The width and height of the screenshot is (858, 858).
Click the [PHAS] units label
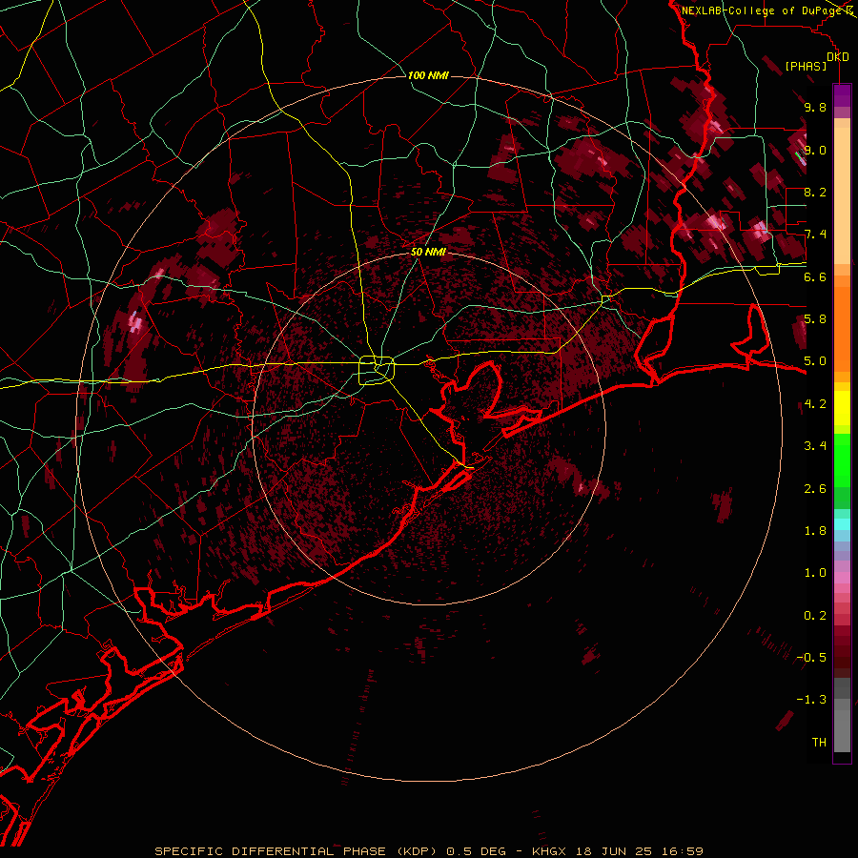(x=806, y=66)
